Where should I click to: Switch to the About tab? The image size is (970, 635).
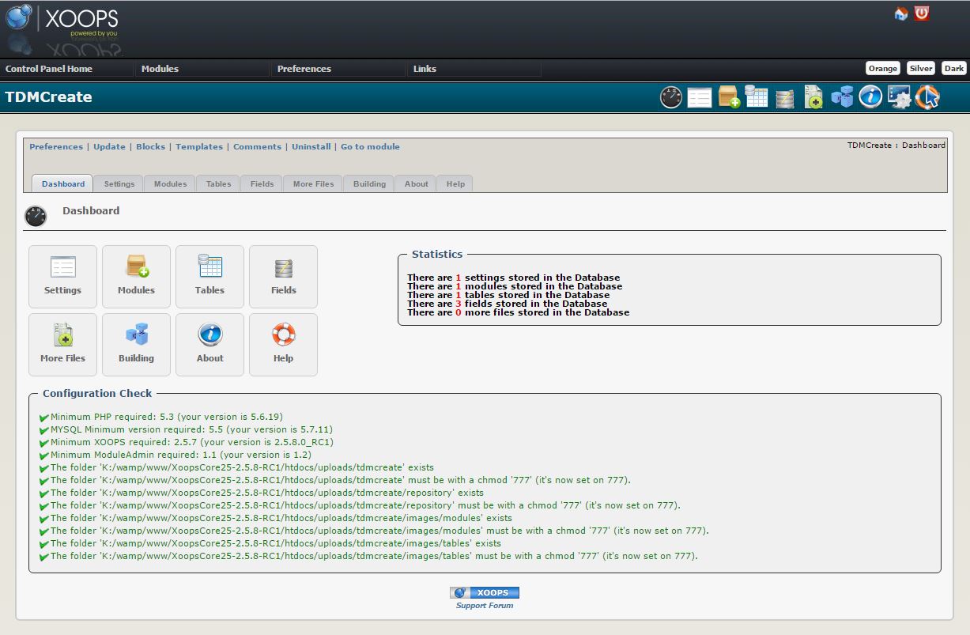[416, 183]
